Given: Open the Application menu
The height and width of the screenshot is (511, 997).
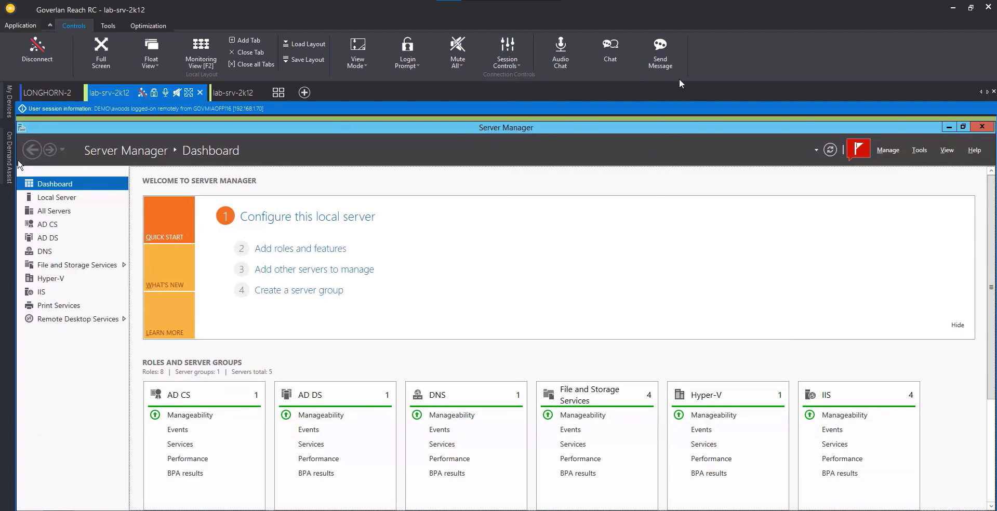Looking at the screenshot, I should point(20,25).
